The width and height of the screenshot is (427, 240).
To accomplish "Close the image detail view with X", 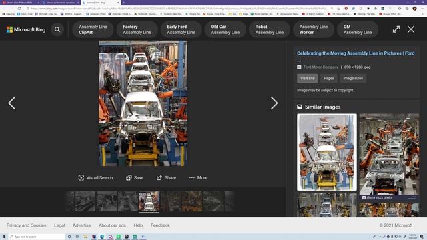I will (411, 29).
